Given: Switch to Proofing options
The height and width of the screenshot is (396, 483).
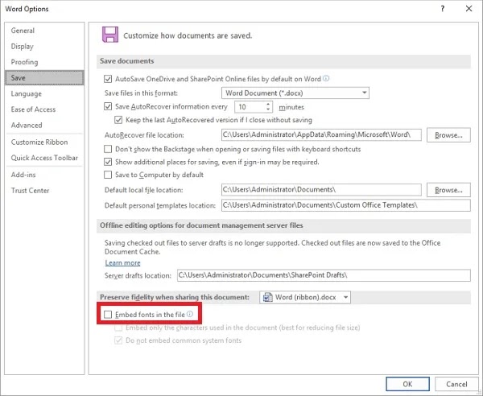Looking at the screenshot, I should [x=44, y=62].
